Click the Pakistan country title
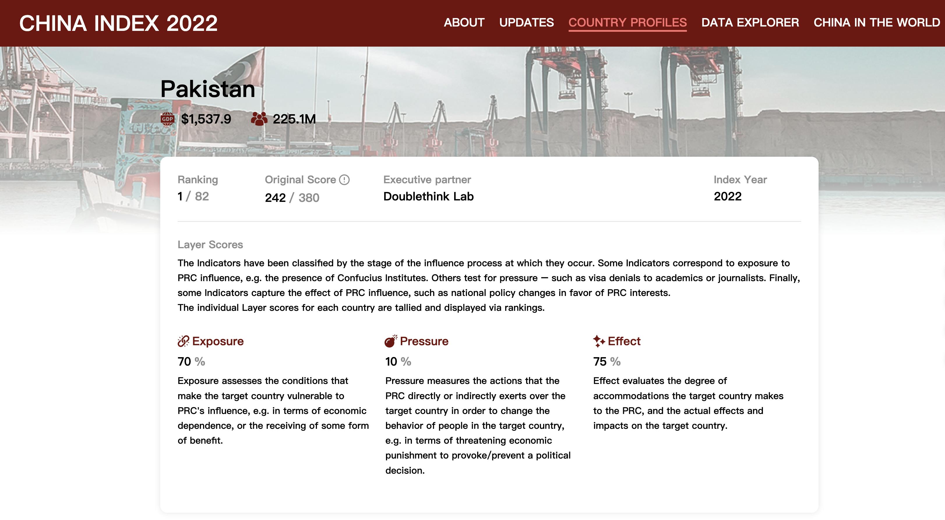 (208, 89)
